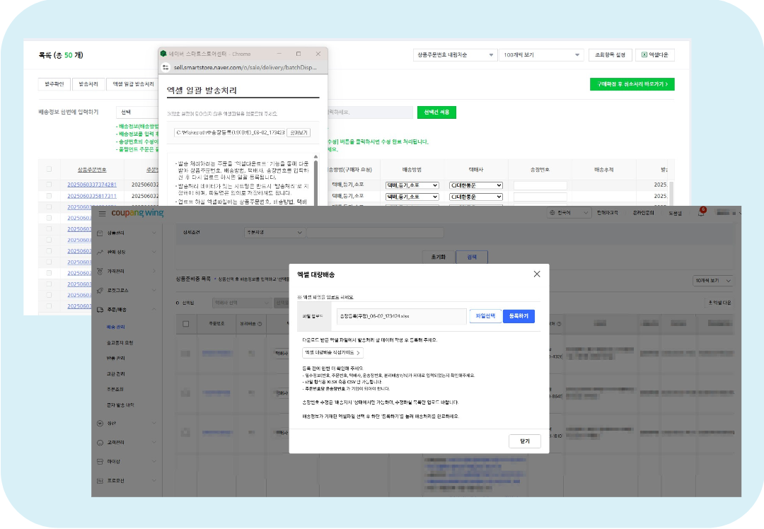The image size is (764, 529).
Task: Check the row checkbox for order 2025060337374281
Action: point(49,184)
